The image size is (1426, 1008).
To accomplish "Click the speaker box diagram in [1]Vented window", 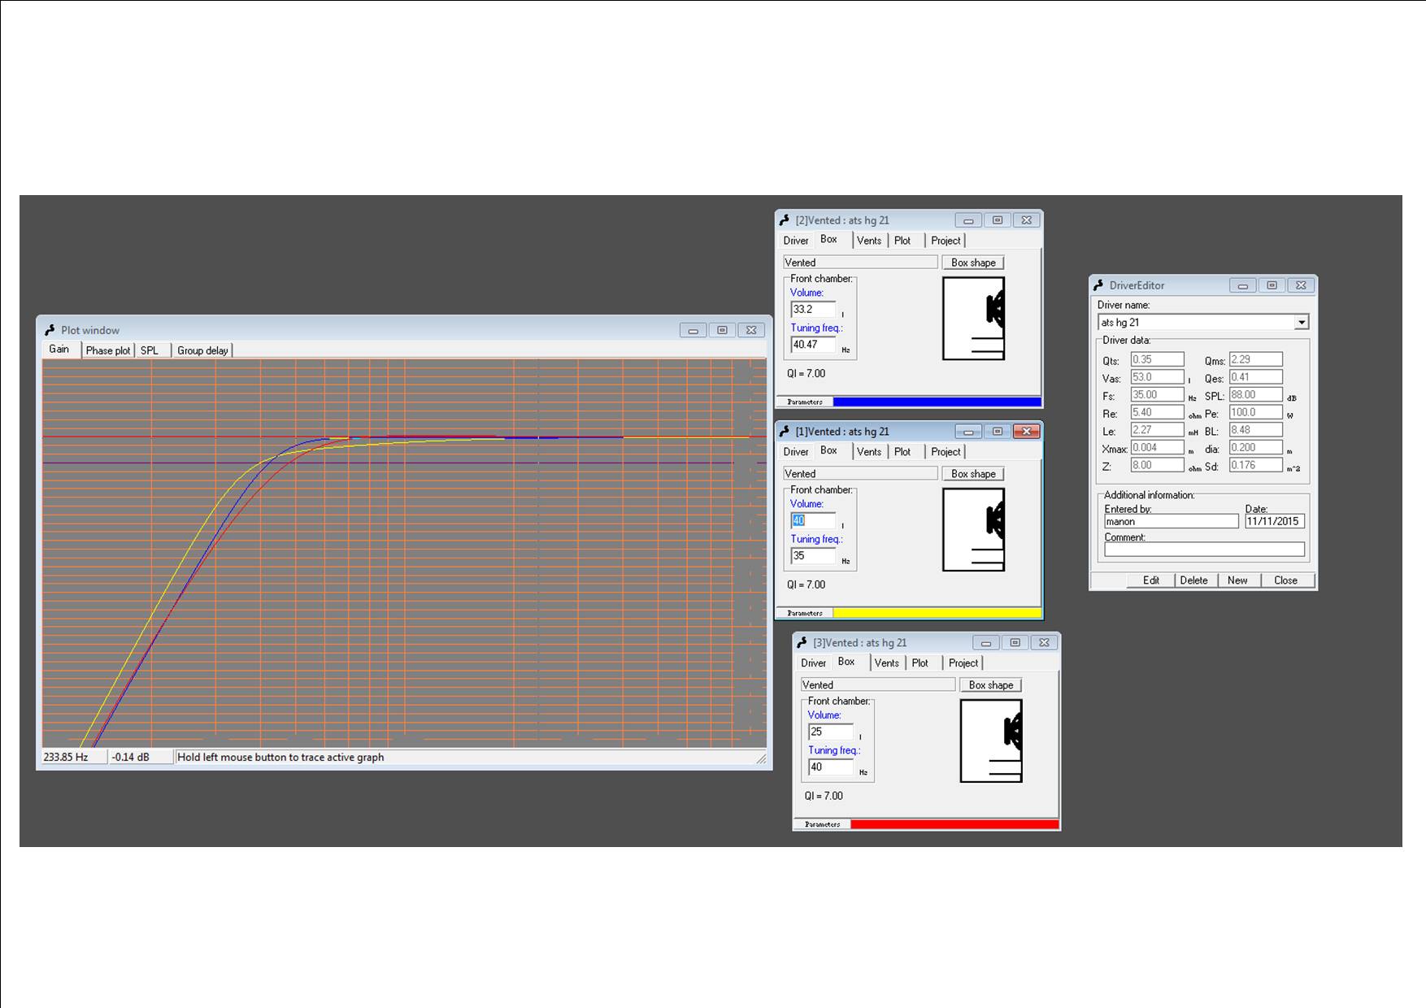I will (x=973, y=530).
